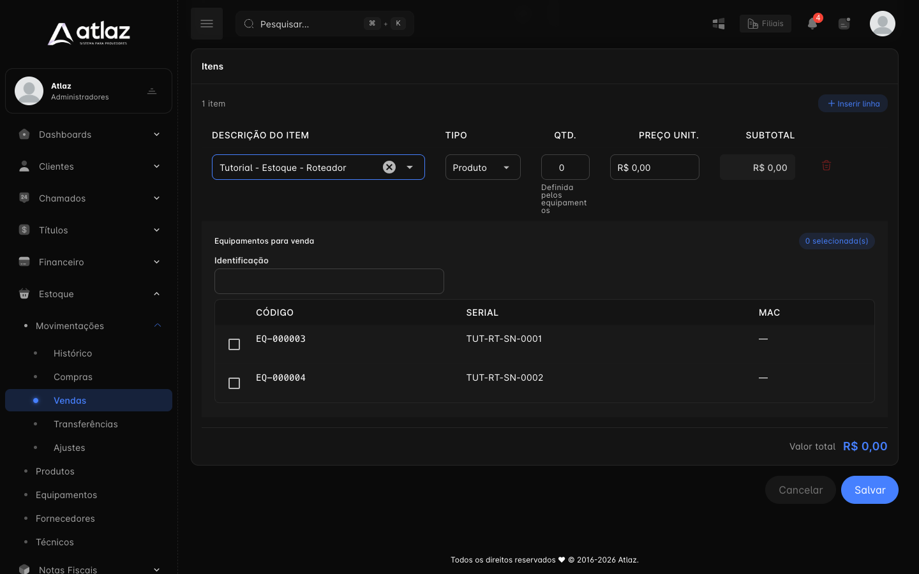Click the Windows logo icon in the top bar
This screenshot has height=574, width=919.
[x=719, y=24]
